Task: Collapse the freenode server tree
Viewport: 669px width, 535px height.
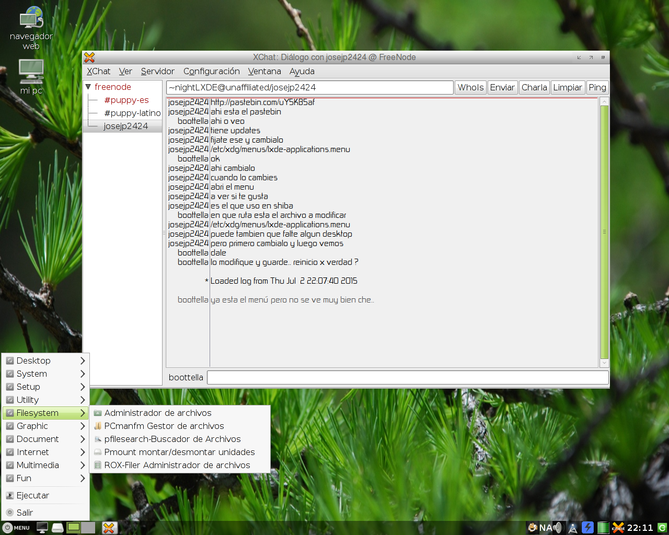Action: pos(88,87)
